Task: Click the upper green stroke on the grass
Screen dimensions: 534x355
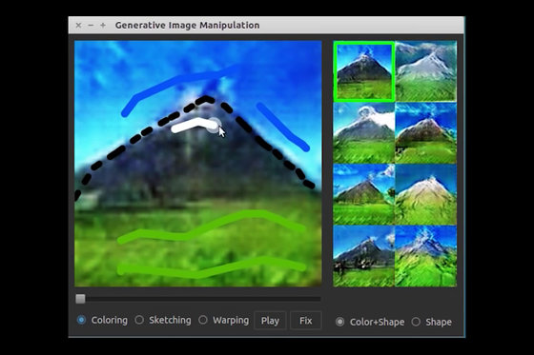Action: pyautogui.click(x=211, y=227)
